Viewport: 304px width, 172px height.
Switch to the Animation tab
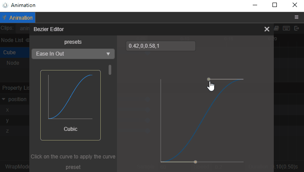[x=18, y=18]
